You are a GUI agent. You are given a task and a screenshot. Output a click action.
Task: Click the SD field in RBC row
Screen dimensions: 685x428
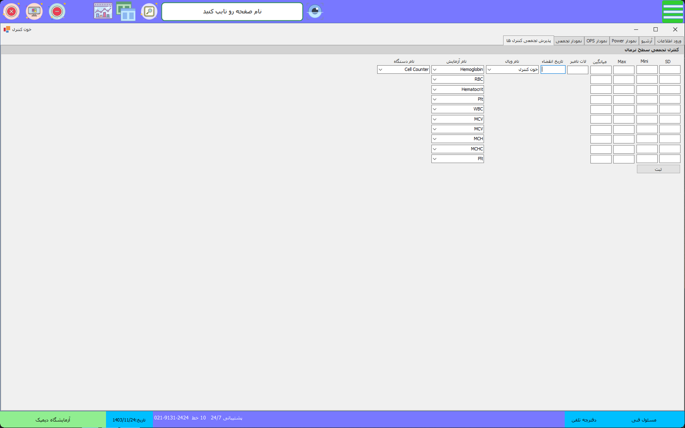point(670,79)
